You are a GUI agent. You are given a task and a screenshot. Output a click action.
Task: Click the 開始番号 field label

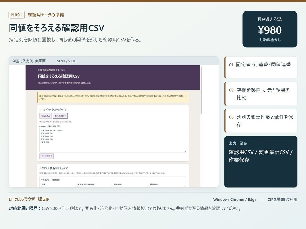tap(117, 184)
